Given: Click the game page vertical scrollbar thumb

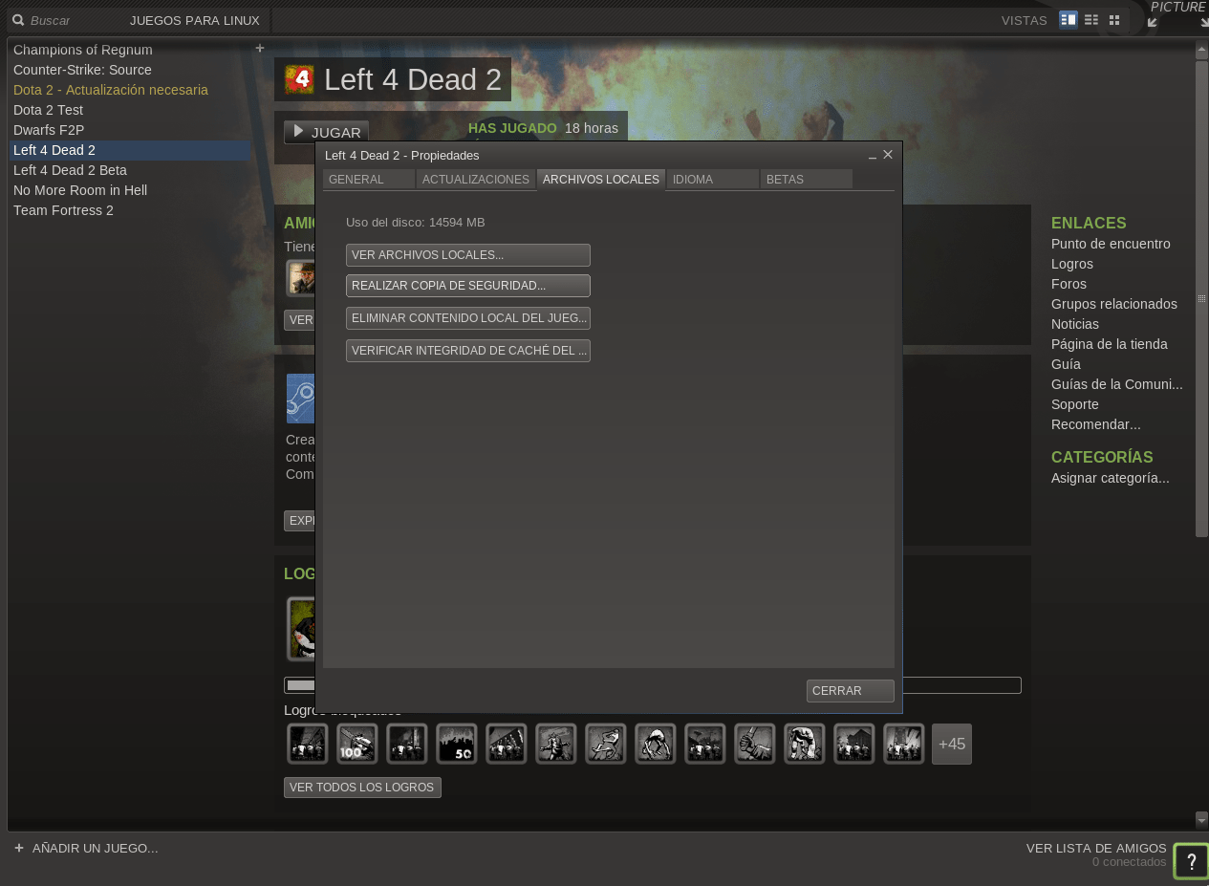Looking at the screenshot, I should point(1202,298).
